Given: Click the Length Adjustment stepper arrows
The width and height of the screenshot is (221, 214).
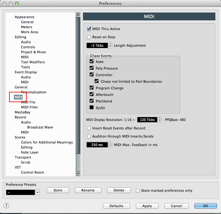Looking at the screenshot, I should (110, 45).
